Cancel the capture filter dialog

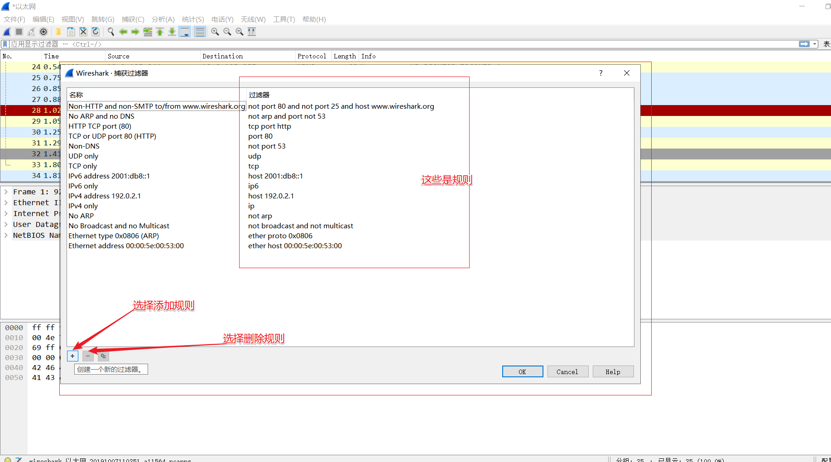pos(568,371)
